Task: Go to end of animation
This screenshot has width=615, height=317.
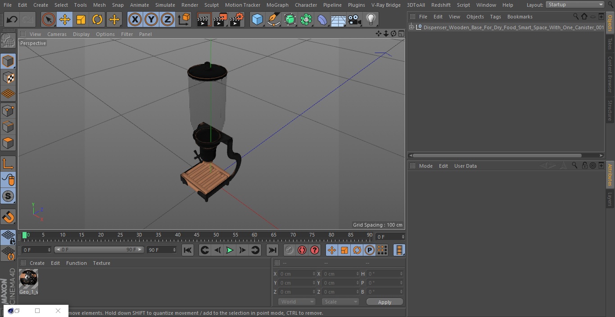Action: tap(272, 250)
